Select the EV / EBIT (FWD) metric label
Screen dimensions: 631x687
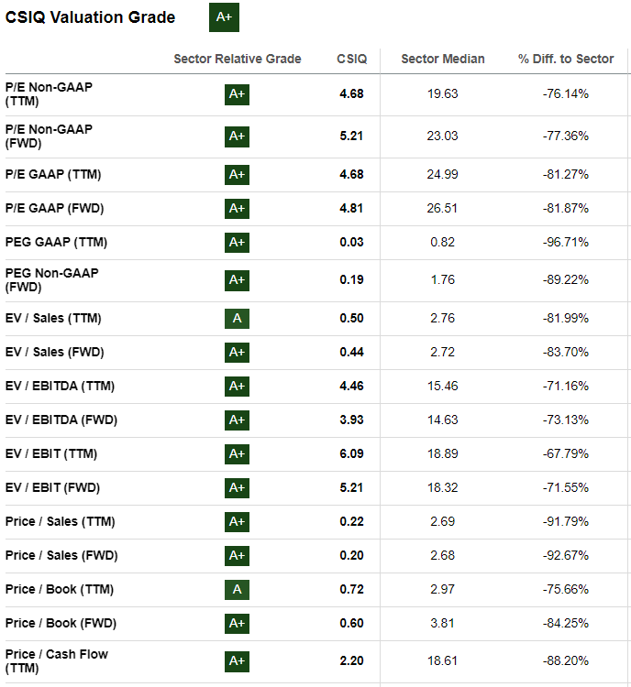[50, 487]
